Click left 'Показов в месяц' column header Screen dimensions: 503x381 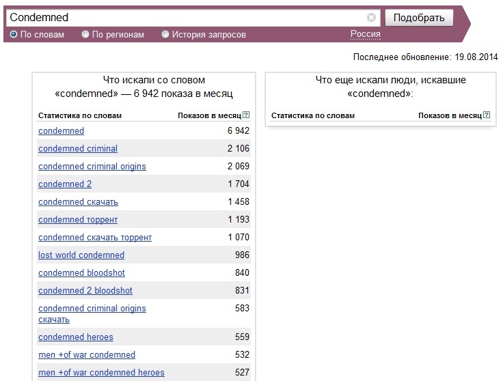210,115
